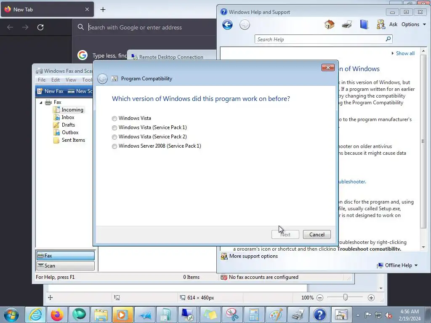The width and height of the screenshot is (431, 323).
Task: Click Back arrow in Help and Support
Action: click(227, 25)
